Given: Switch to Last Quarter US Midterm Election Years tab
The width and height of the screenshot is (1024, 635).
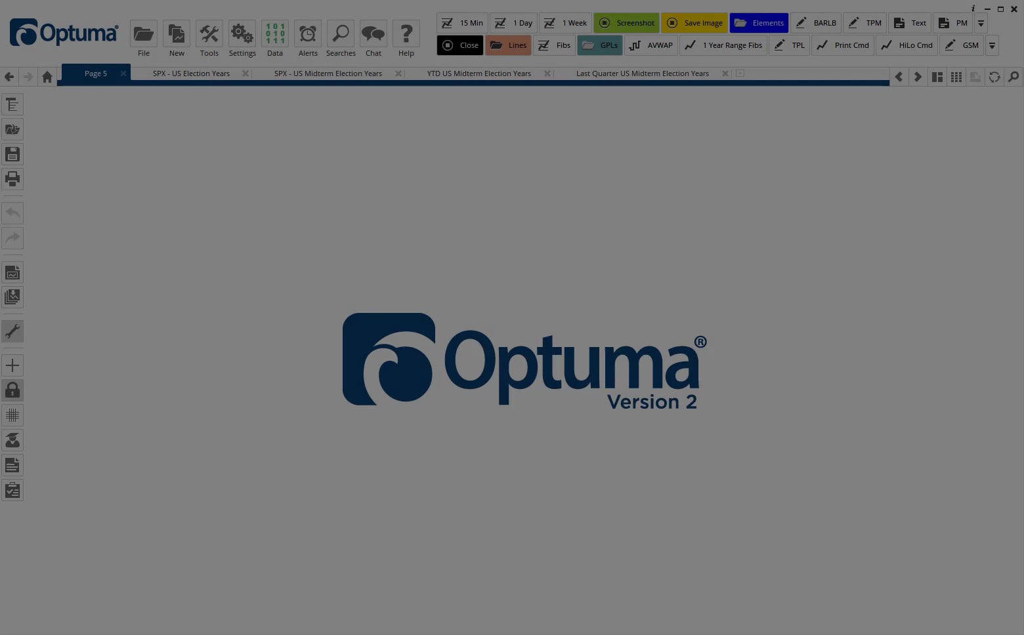Looking at the screenshot, I should click(x=642, y=73).
